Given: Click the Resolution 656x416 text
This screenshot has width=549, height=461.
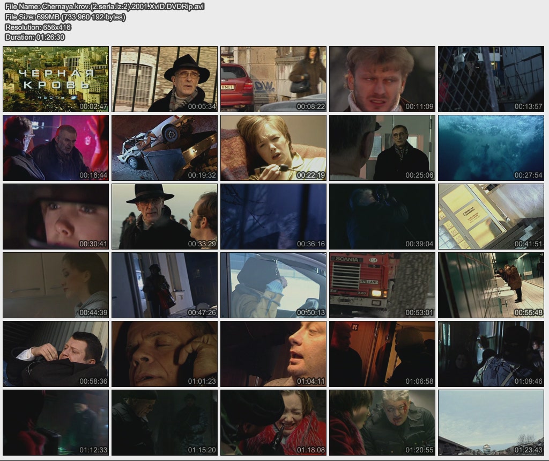Looking at the screenshot, I should point(38,27).
